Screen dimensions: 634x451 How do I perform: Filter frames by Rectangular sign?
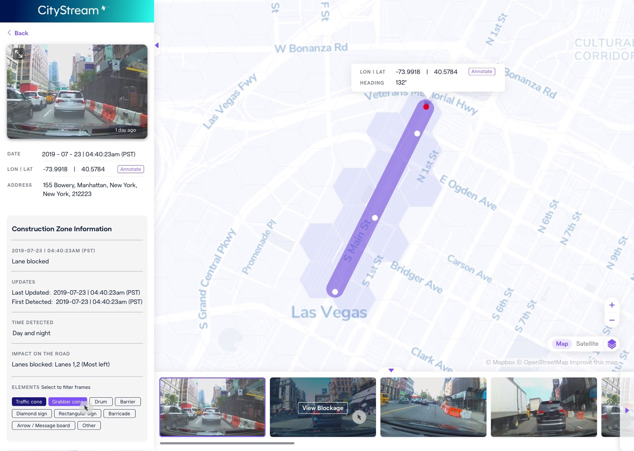(x=77, y=414)
